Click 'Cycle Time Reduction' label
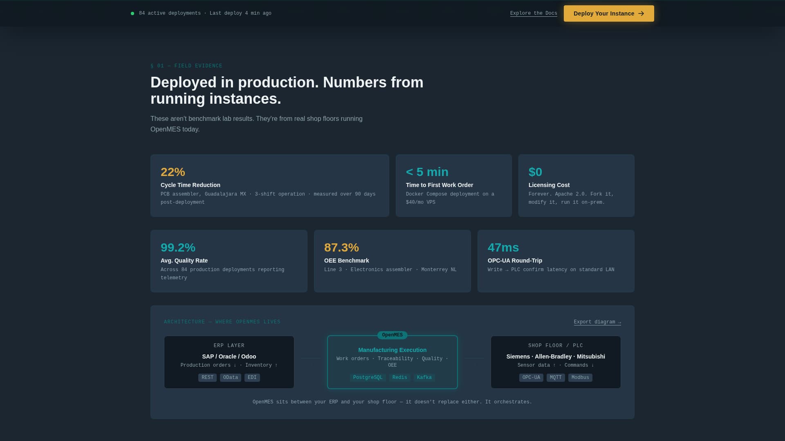 coord(191,185)
